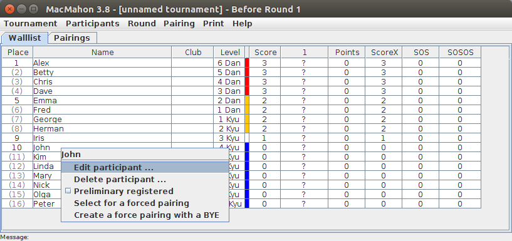Switch to the Pairings tab
This screenshot has height=241, width=512.
[x=72, y=38]
